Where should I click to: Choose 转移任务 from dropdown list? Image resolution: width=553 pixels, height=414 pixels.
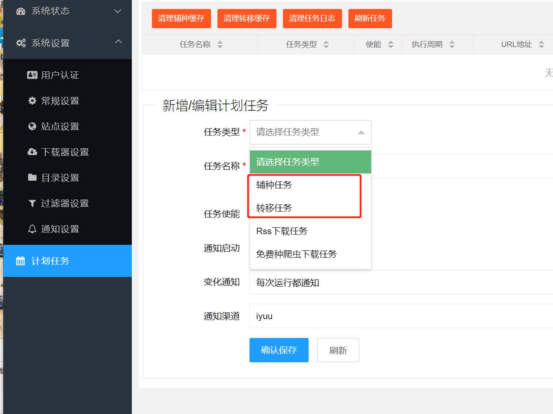pos(310,208)
